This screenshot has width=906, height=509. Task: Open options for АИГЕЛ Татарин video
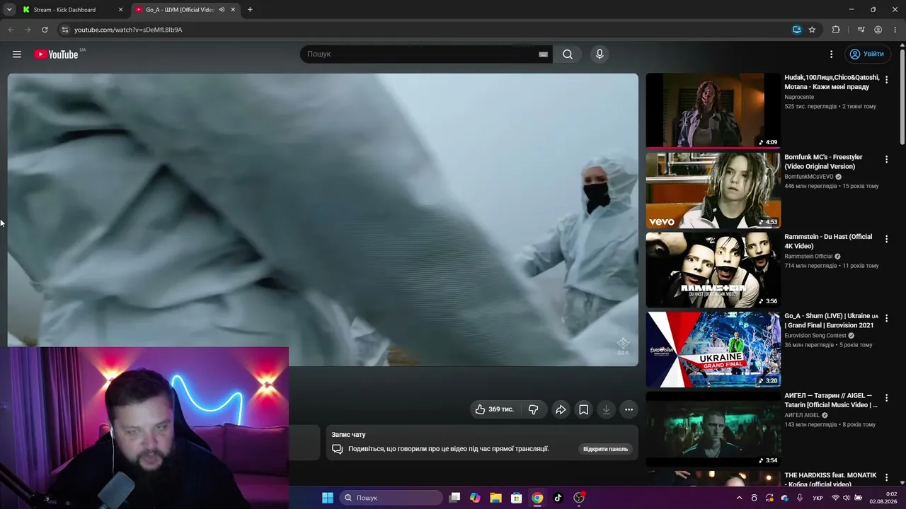point(886,398)
